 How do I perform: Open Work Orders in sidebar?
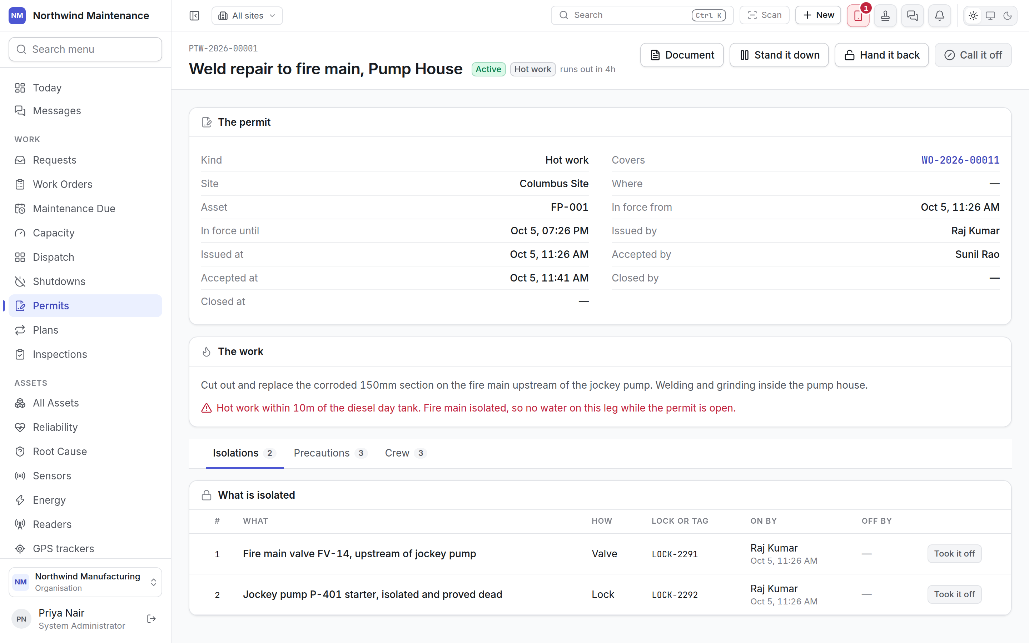coord(85,184)
